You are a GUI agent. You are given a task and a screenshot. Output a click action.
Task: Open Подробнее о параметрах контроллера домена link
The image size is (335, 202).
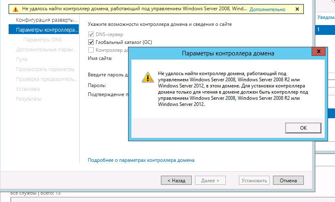pos(141,160)
